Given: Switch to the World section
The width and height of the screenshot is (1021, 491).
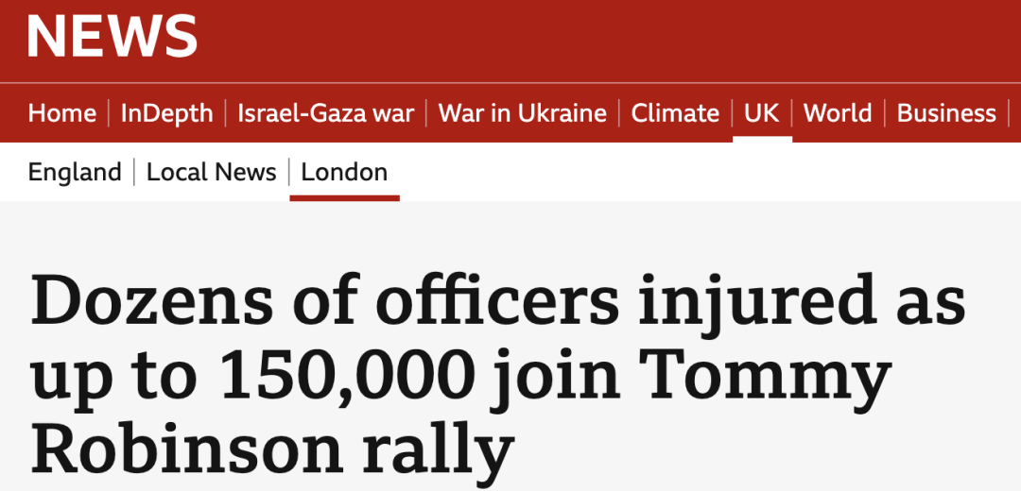Looking at the screenshot, I should (838, 114).
